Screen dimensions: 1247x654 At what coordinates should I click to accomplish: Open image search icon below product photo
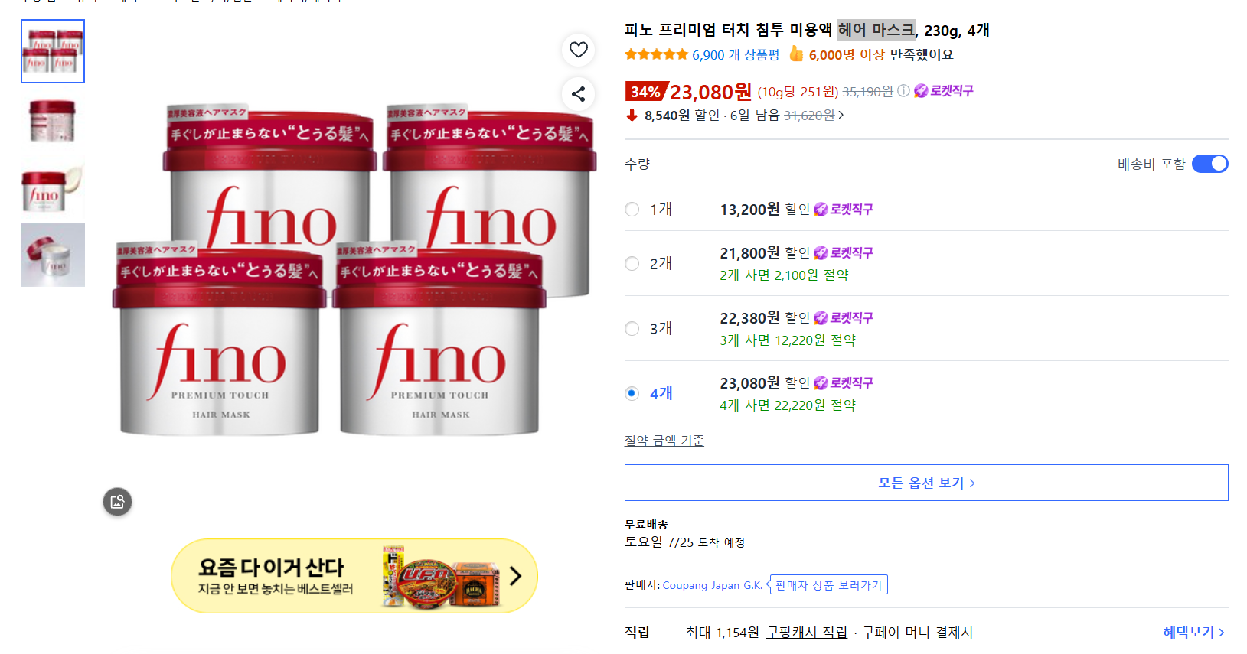coord(117,502)
